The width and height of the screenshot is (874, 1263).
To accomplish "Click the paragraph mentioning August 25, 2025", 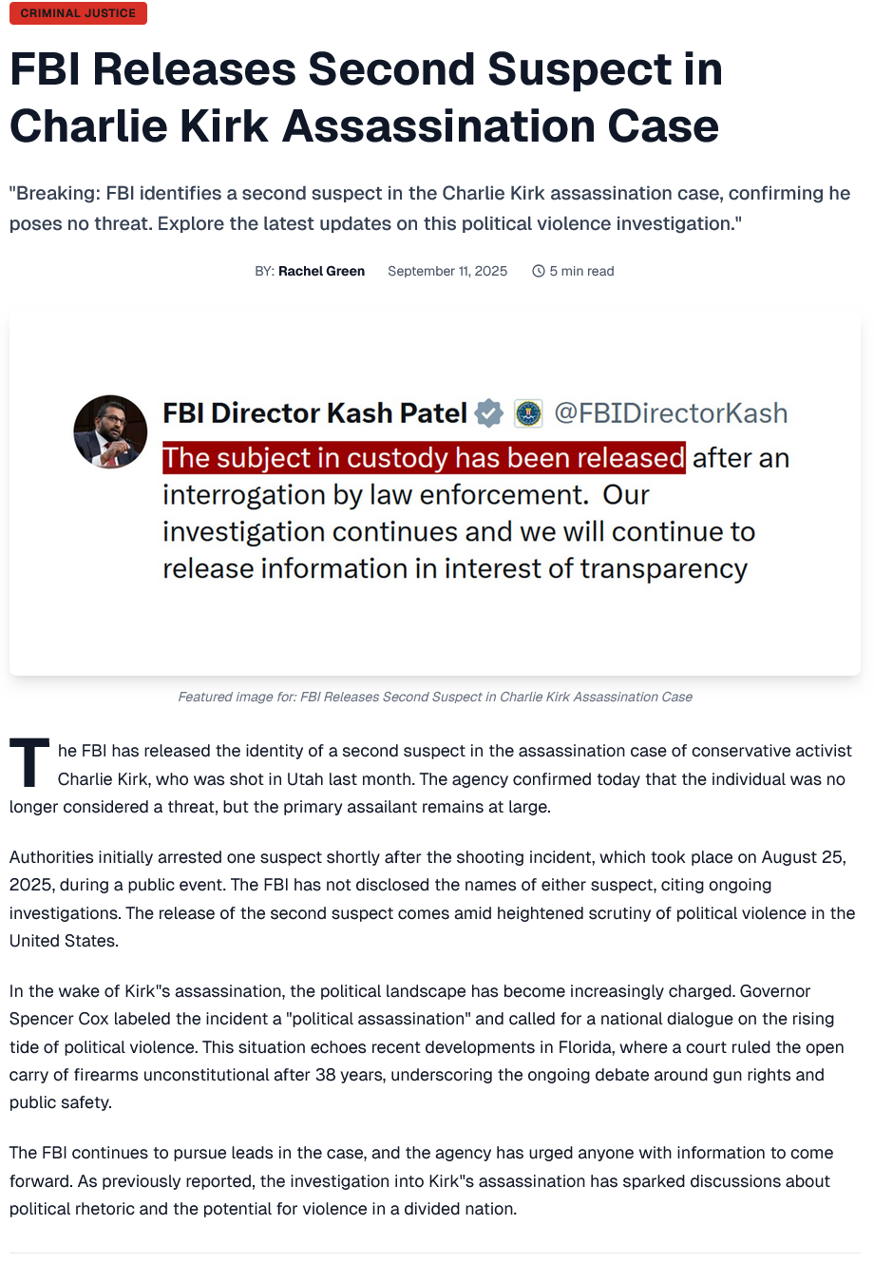I will click(432, 899).
